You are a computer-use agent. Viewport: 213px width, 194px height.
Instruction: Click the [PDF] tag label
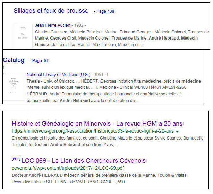(x=16, y=159)
